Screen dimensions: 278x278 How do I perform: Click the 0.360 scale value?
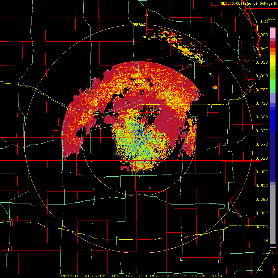point(262,200)
